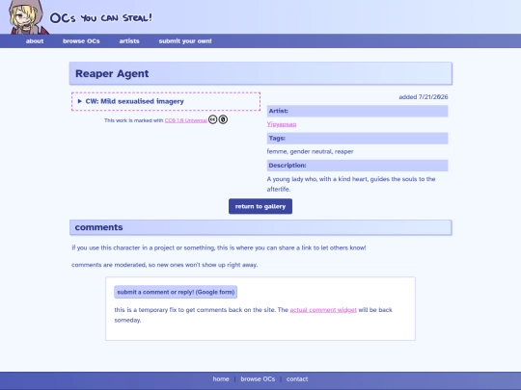Image resolution: width=521 pixels, height=390 pixels.
Task: Open artist Yipyapsap's profile link
Action: (282, 124)
